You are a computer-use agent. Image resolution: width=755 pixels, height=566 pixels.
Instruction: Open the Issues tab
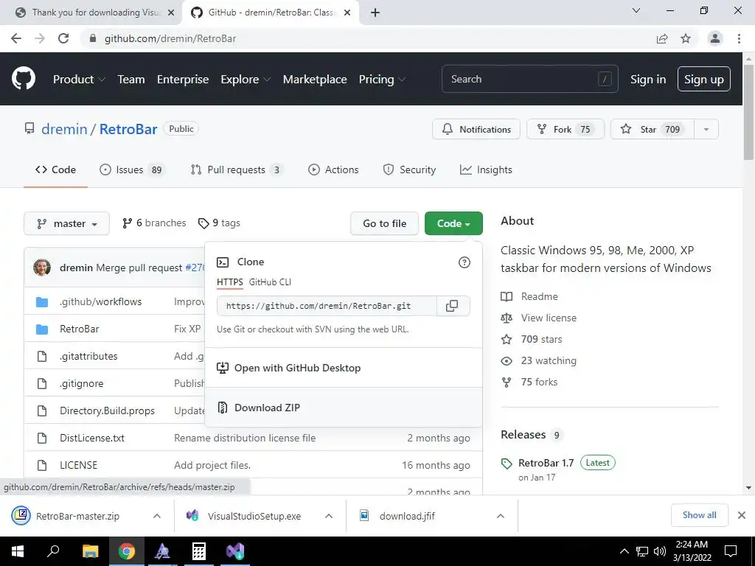pos(132,170)
